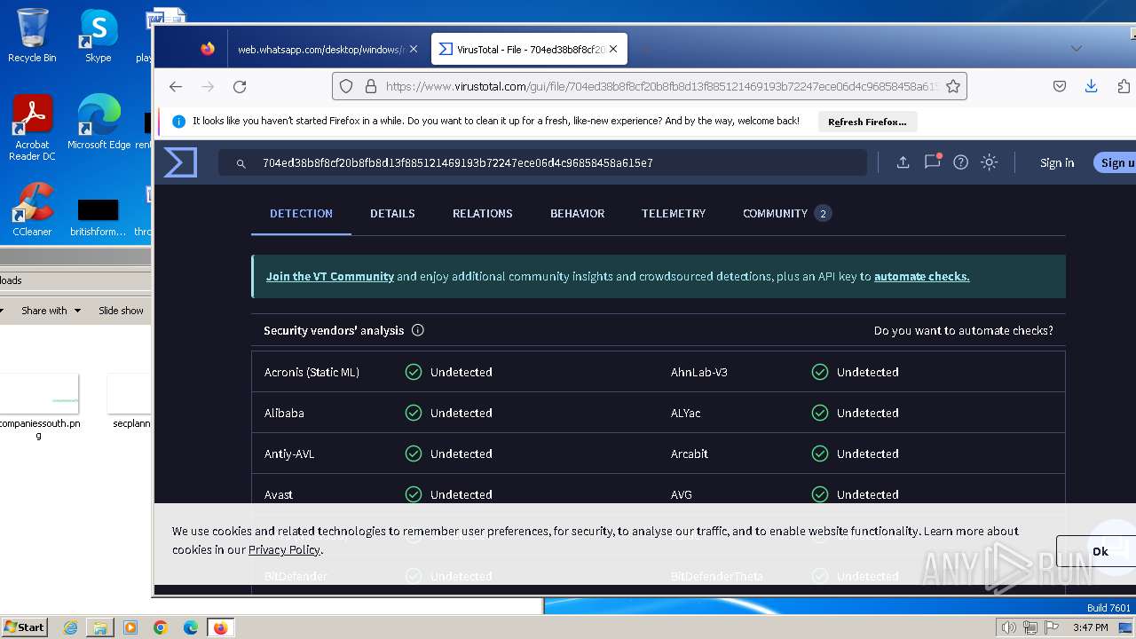The width and height of the screenshot is (1136, 639).
Task: Click the tracking protection shield icon
Action: (346, 86)
